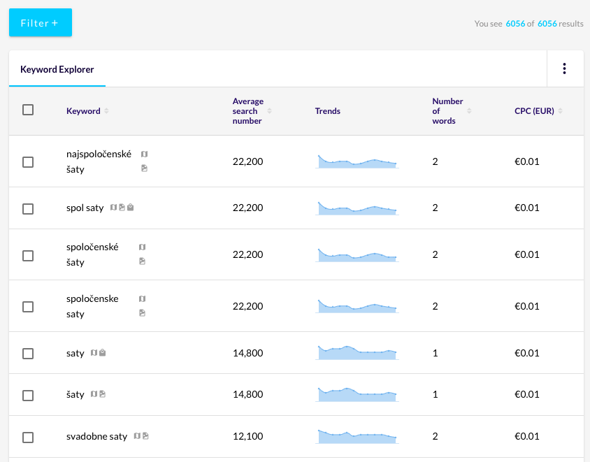Sort table by CPC (EUR) column

point(560,111)
